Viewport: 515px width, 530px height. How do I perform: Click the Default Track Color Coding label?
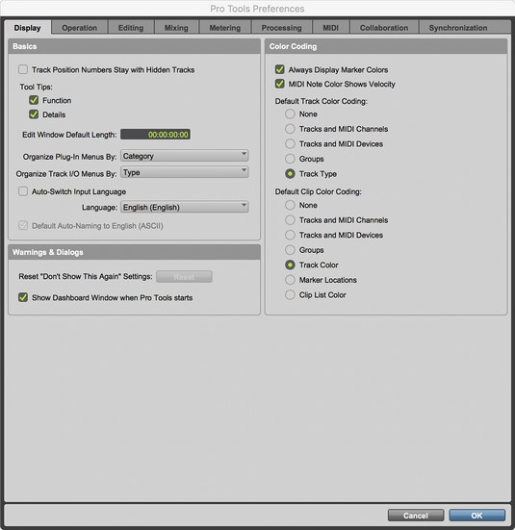tap(322, 101)
